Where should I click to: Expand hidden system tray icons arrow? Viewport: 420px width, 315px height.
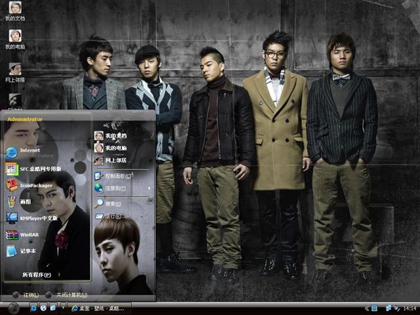367,309
